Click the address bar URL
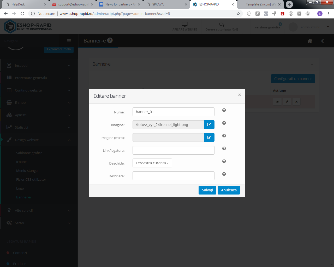Image resolution: width=334 pixels, height=267 pixels. point(115,14)
